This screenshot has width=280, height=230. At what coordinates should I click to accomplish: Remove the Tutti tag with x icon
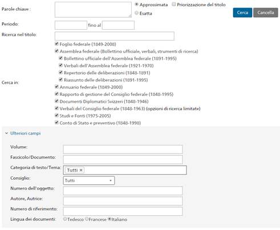[x=81, y=170]
